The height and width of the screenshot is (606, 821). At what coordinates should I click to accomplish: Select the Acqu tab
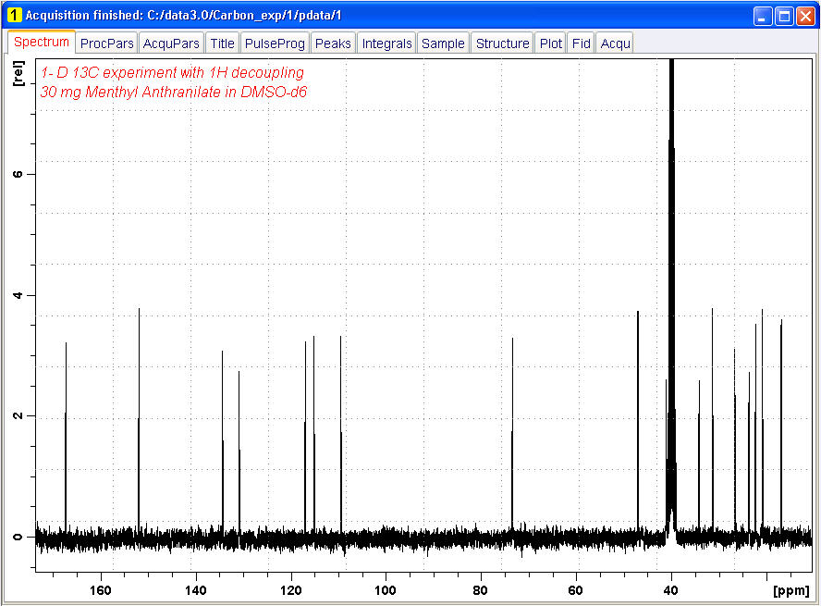click(615, 43)
